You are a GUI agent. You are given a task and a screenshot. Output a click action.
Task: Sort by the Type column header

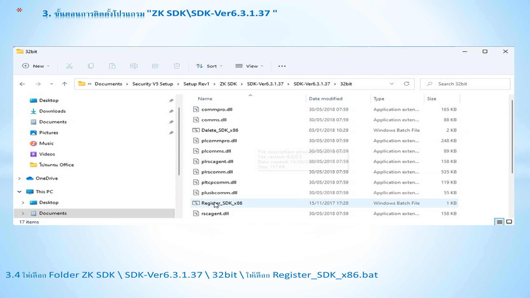point(379,99)
